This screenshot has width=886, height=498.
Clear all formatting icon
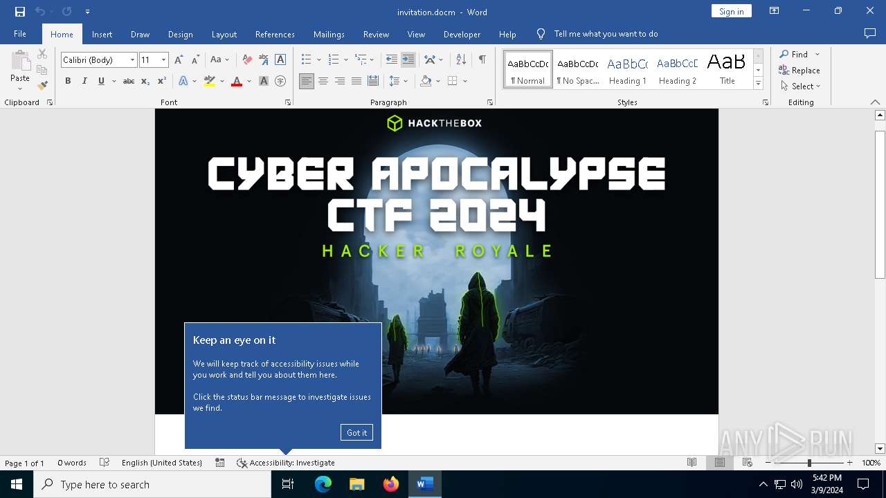coord(247,60)
